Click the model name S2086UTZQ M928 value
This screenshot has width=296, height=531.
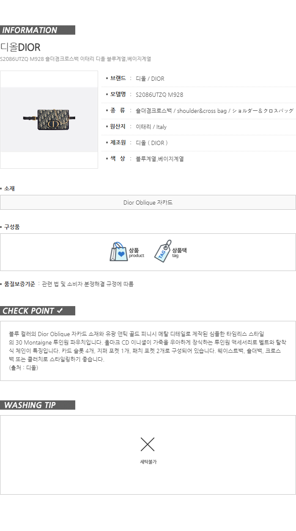pos(159,95)
